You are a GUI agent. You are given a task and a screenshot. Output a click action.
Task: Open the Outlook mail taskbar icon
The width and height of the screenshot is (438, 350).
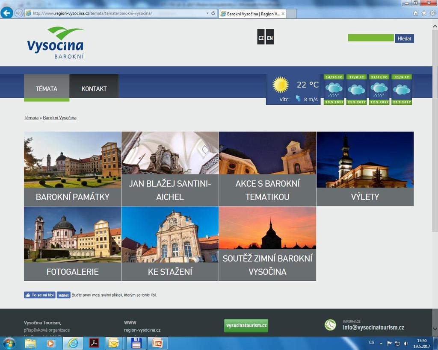114,343
